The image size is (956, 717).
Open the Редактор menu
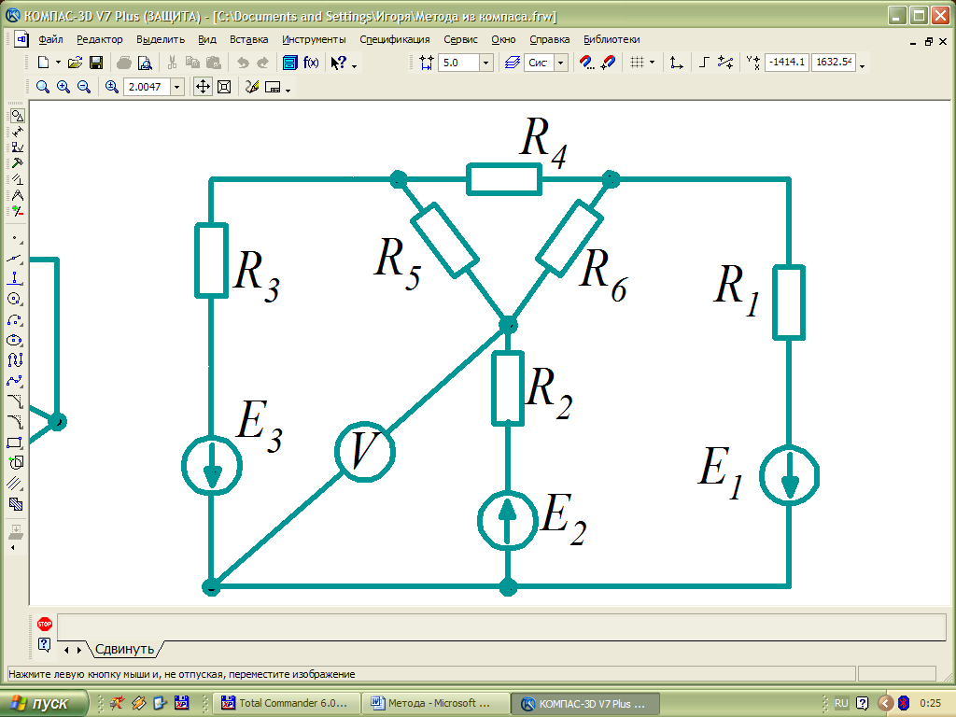[99, 39]
